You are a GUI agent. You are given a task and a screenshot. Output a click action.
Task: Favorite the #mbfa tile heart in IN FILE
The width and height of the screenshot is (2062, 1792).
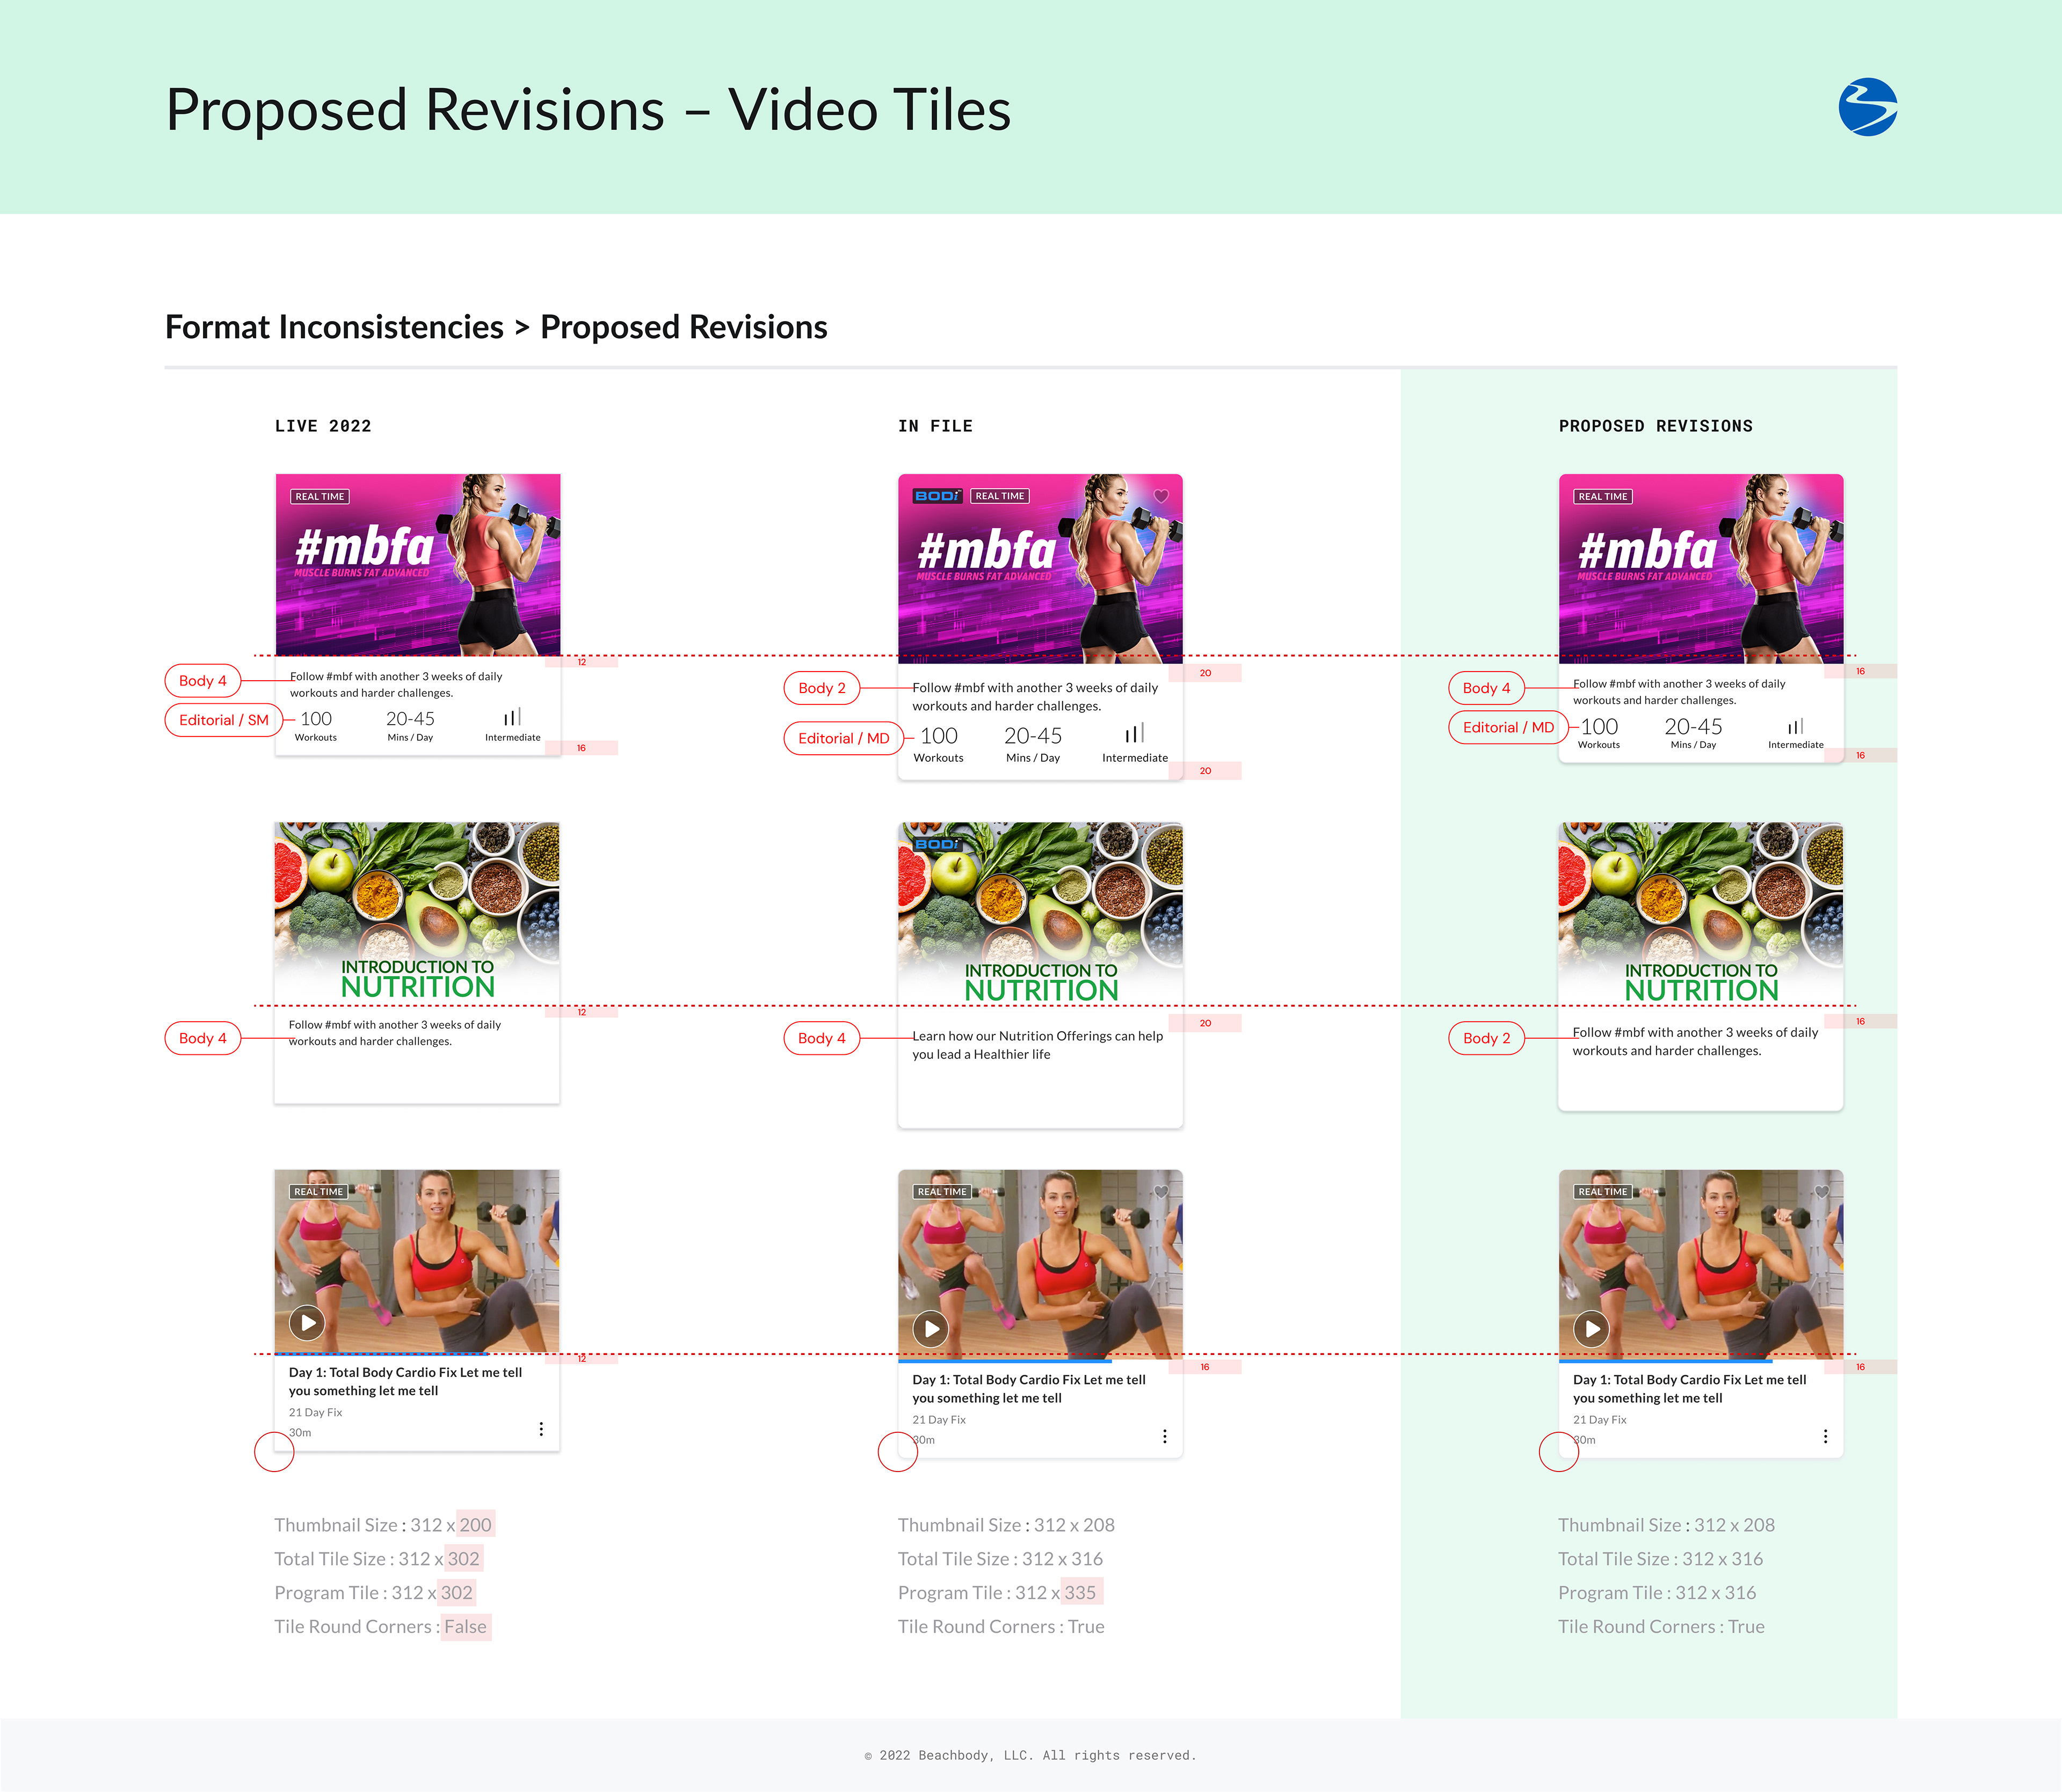[x=1161, y=496]
